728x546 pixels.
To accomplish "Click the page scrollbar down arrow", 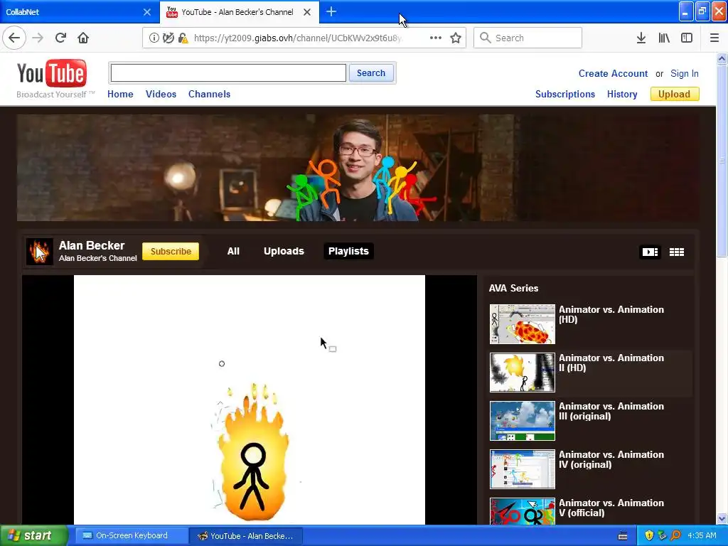I will [x=722, y=518].
